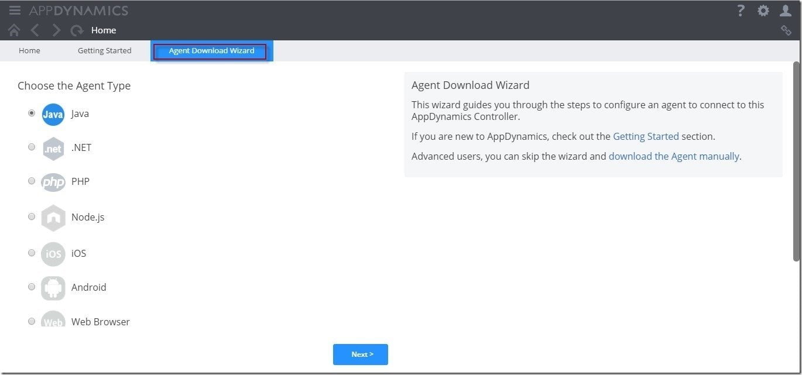Switch to the Getting Started tab

pyautogui.click(x=105, y=51)
